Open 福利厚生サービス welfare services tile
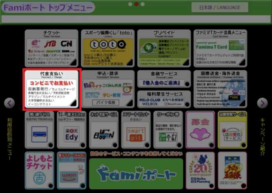The width and height of the screenshot is (272, 193). point(164,99)
